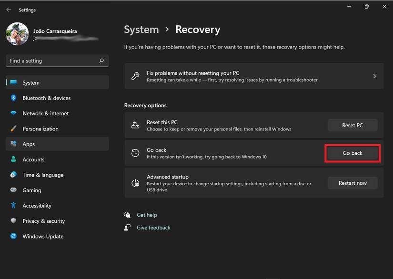Click the Advanced startup title text
Viewport: 393px width, 279px height.
(x=168, y=177)
